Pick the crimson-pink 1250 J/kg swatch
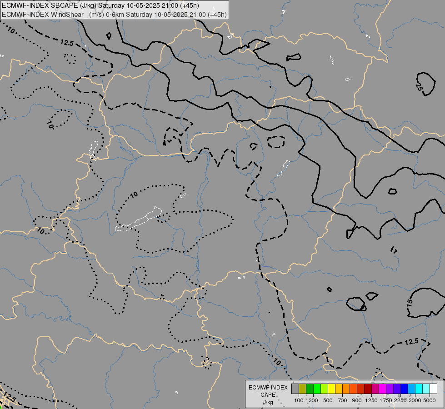Image resolution: width=445 pixels, height=409 pixels. click(x=375, y=389)
